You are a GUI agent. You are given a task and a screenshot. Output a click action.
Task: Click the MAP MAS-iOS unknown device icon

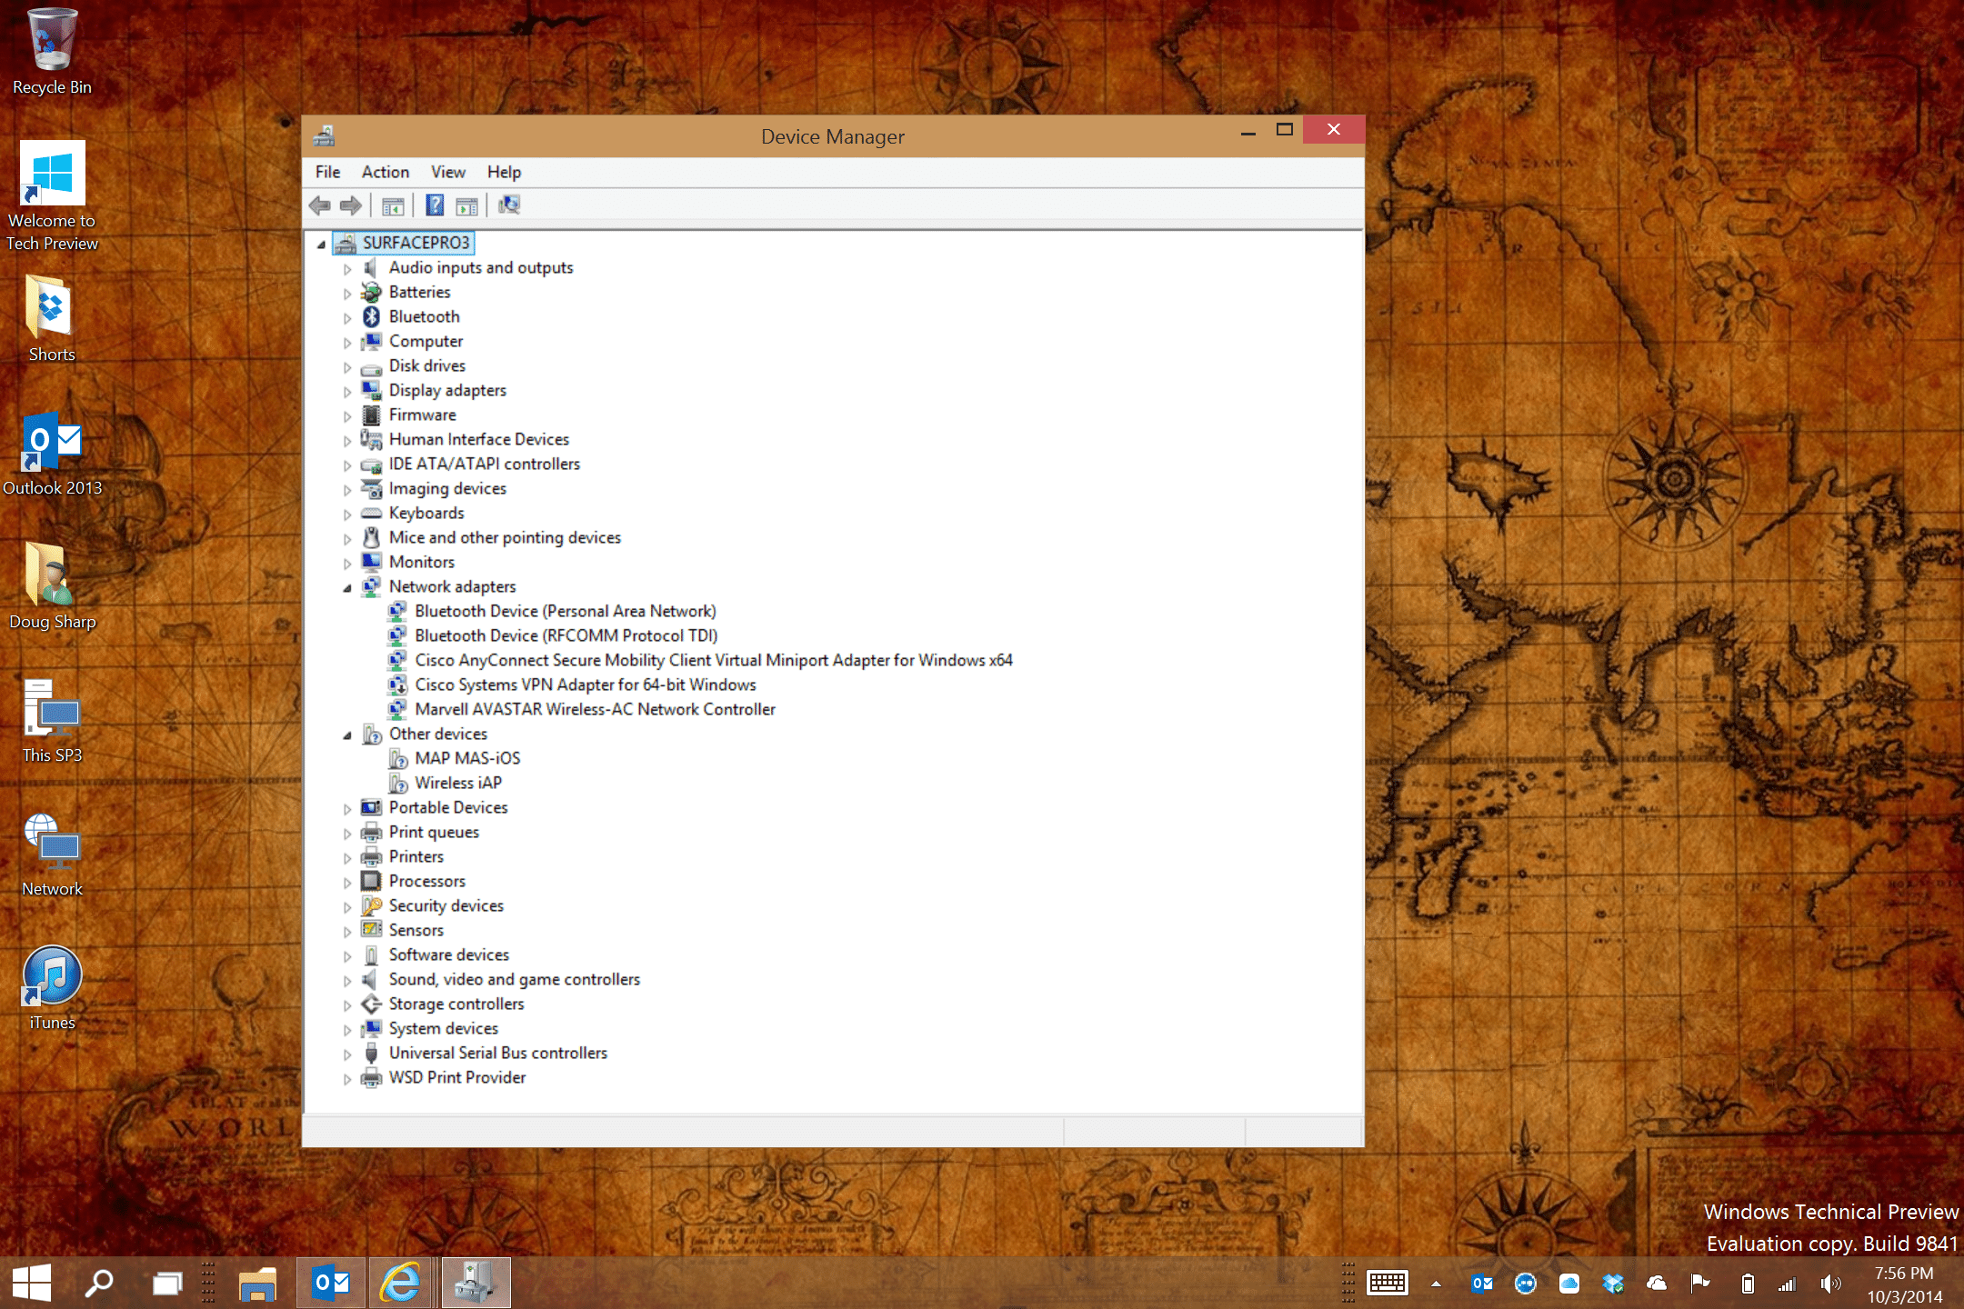pyautogui.click(x=397, y=758)
